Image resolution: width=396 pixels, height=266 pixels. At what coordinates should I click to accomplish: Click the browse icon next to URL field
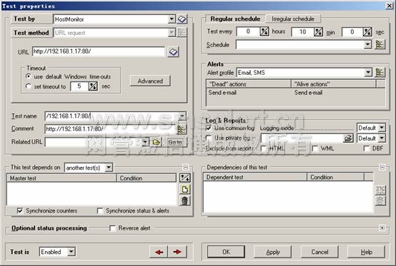(173, 51)
